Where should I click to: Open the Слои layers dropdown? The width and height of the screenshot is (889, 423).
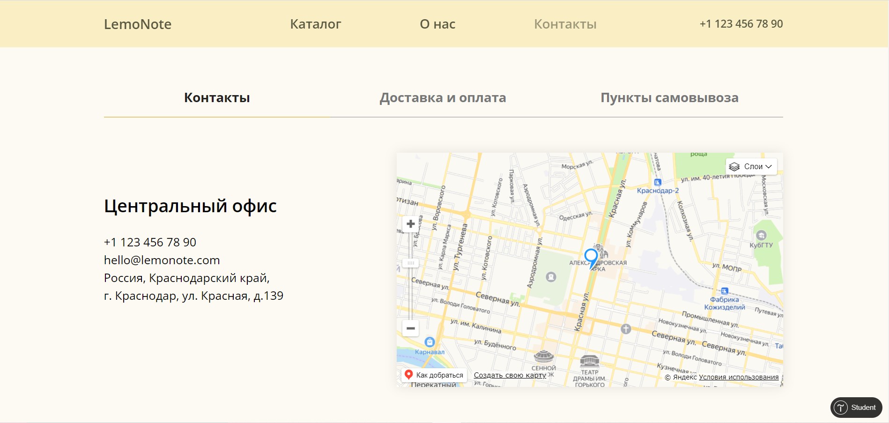(751, 166)
